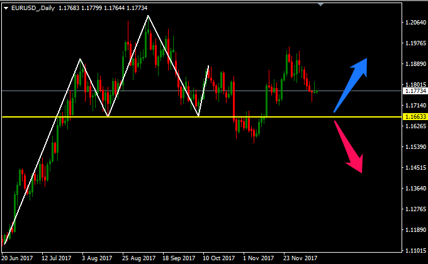Viewport: 428px width, 264px height.
Task: Click the 1.11890 price scale value
Action: (415, 229)
